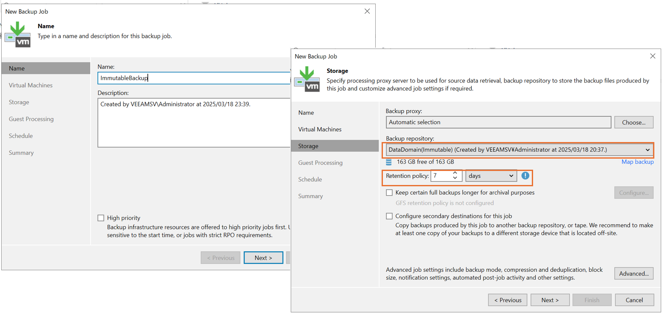Click the Retention policy label

[x=407, y=176]
